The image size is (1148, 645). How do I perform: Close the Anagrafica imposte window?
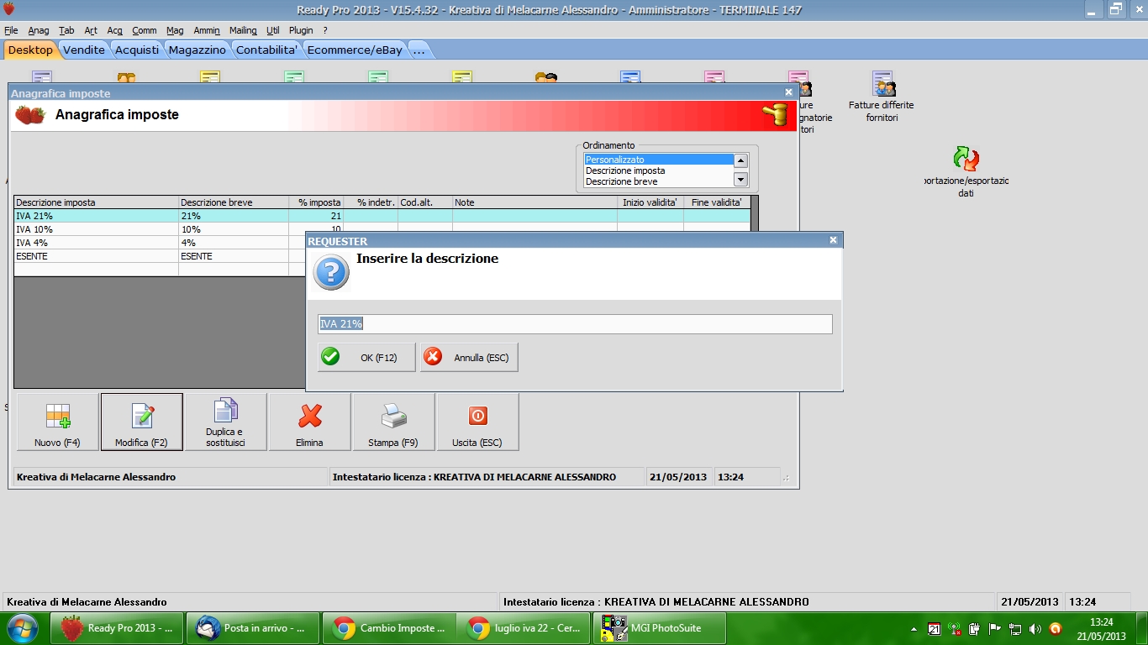[788, 92]
